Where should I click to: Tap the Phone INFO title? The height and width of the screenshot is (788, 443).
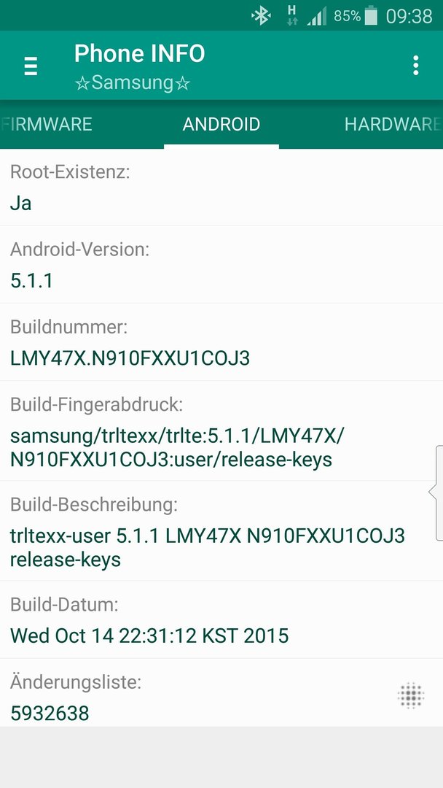pyautogui.click(x=139, y=54)
